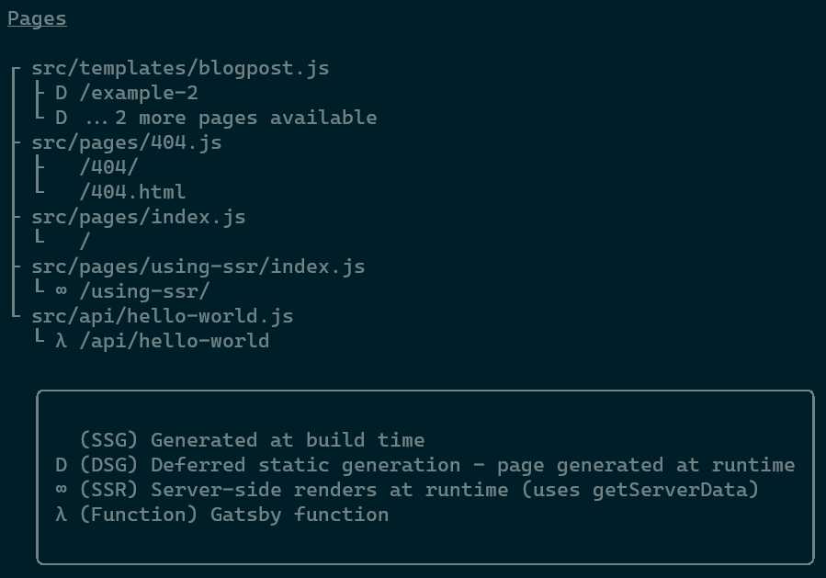Click the Pages heading
The image size is (826, 578).
tap(37, 18)
